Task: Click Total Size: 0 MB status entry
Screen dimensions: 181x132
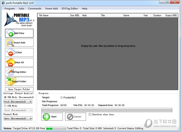Action: [92, 128]
